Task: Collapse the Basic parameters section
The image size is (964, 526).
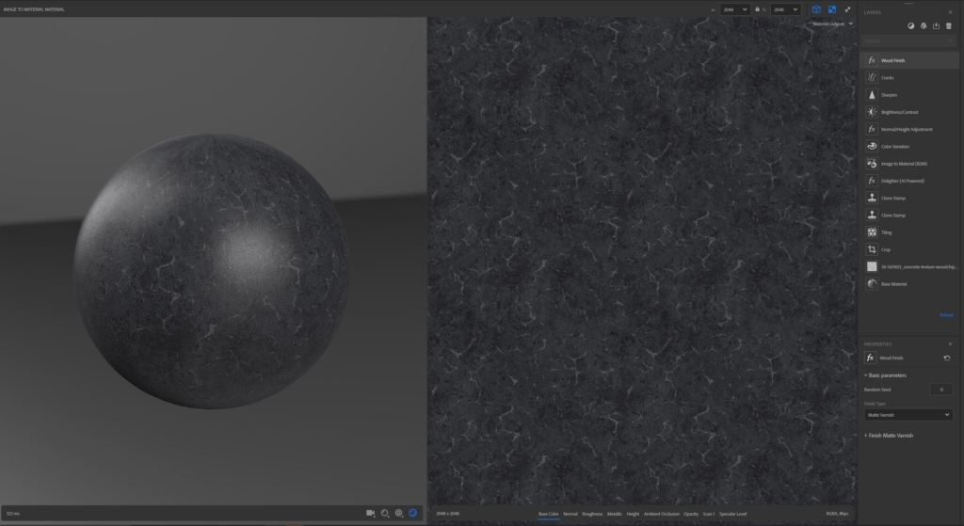Action: tap(885, 375)
